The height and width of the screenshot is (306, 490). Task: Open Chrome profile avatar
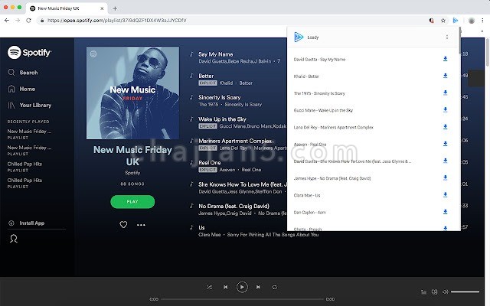point(472,21)
